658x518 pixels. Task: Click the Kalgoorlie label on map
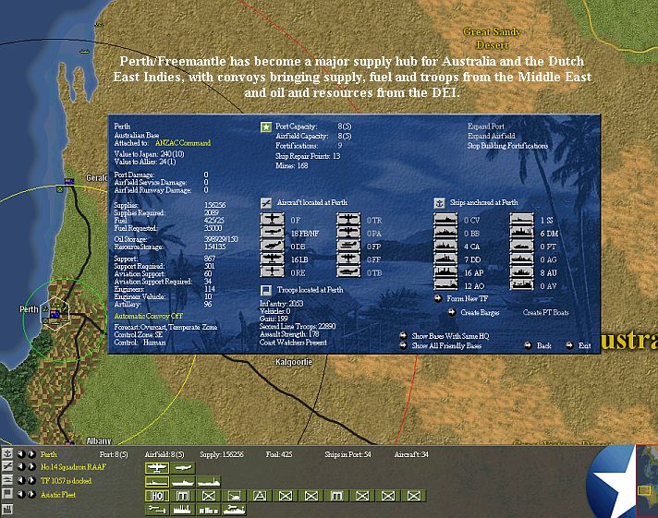point(293,362)
